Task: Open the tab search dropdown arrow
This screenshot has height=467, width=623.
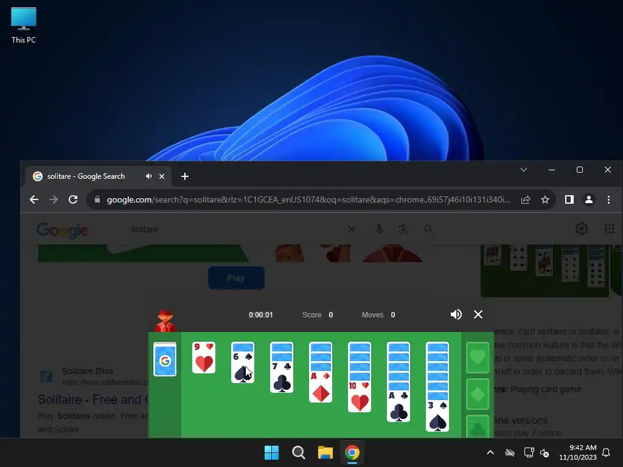Action: [524, 170]
